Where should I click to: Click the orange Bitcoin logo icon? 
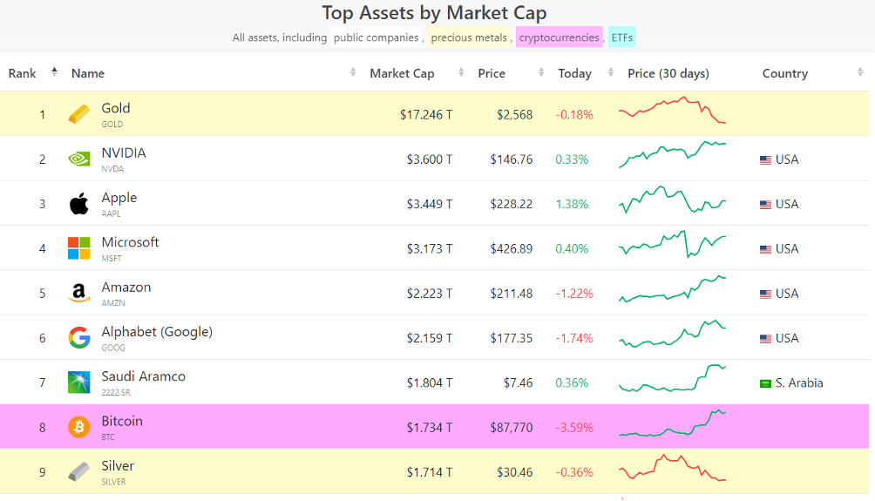(x=78, y=427)
